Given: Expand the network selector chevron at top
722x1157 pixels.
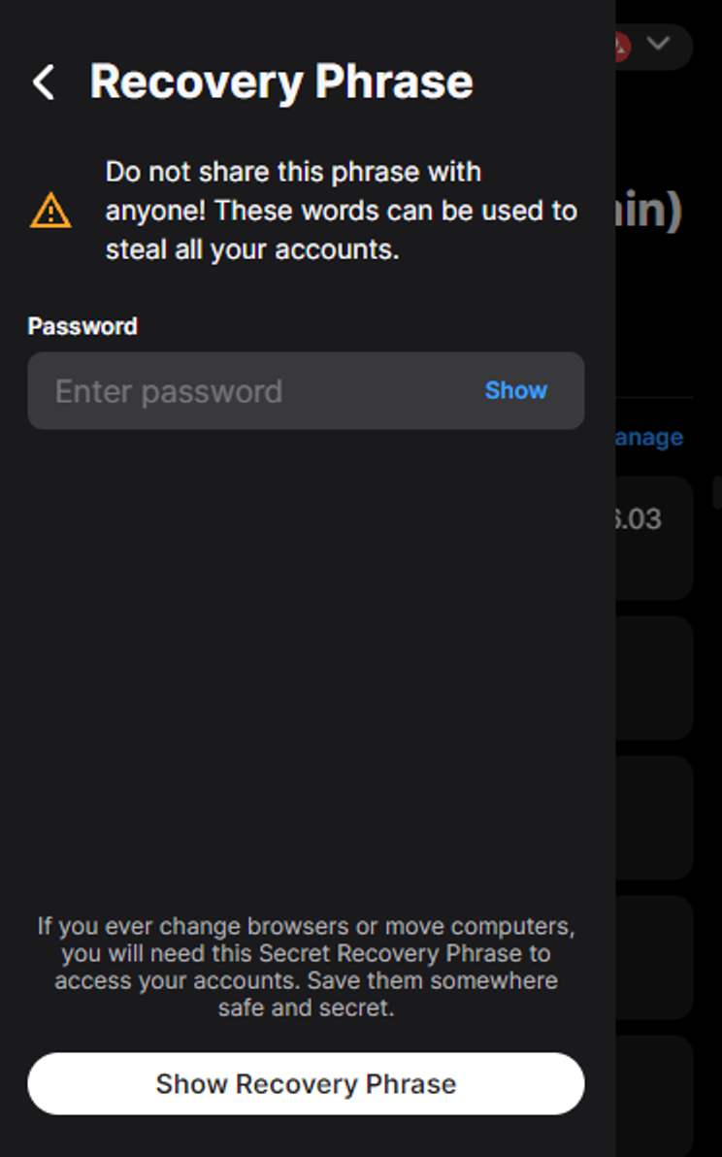Looking at the screenshot, I should coord(658,44).
